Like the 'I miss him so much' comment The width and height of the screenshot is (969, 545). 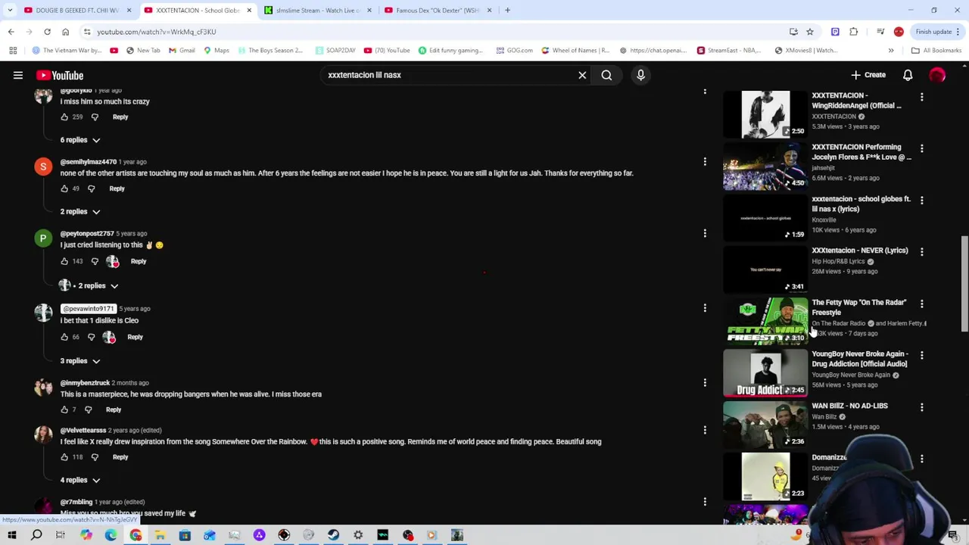click(x=64, y=117)
